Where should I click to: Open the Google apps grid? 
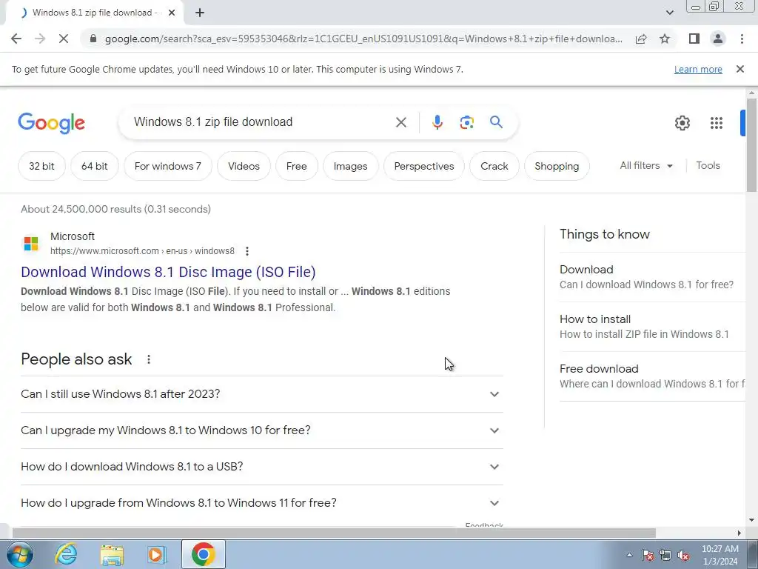pyautogui.click(x=717, y=123)
